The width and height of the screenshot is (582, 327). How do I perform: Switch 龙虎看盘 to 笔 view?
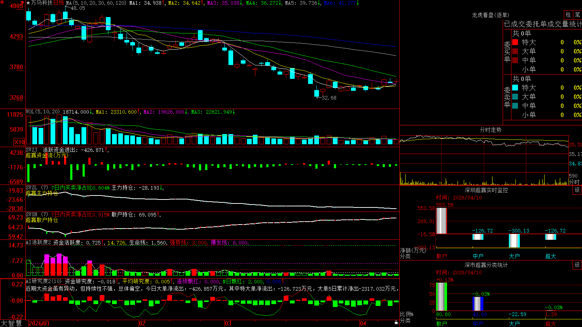pyautogui.click(x=577, y=15)
